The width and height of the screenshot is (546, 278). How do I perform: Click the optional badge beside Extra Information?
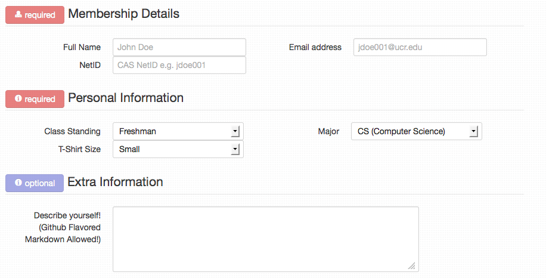pos(35,183)
